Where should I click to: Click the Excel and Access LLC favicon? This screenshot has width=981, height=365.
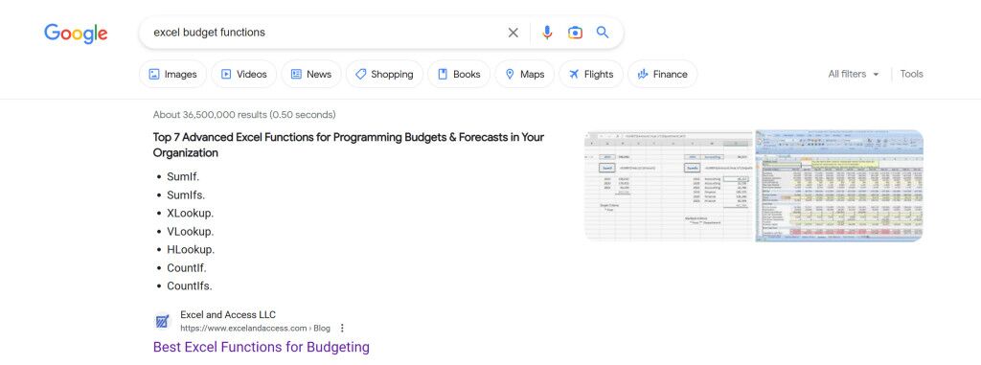pos(163,322)
